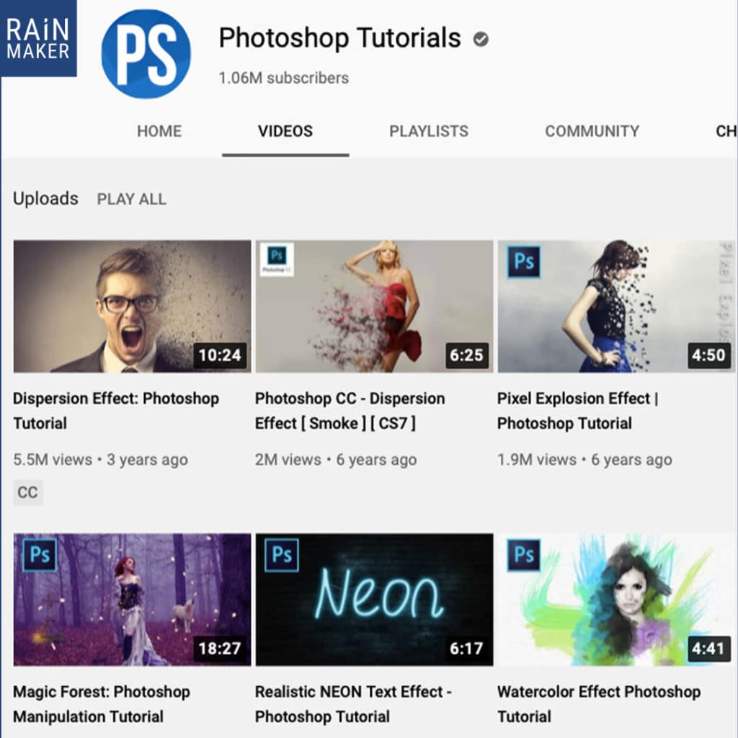Open the Dispersion Effect: Photoshop Tutorial title

115,410
